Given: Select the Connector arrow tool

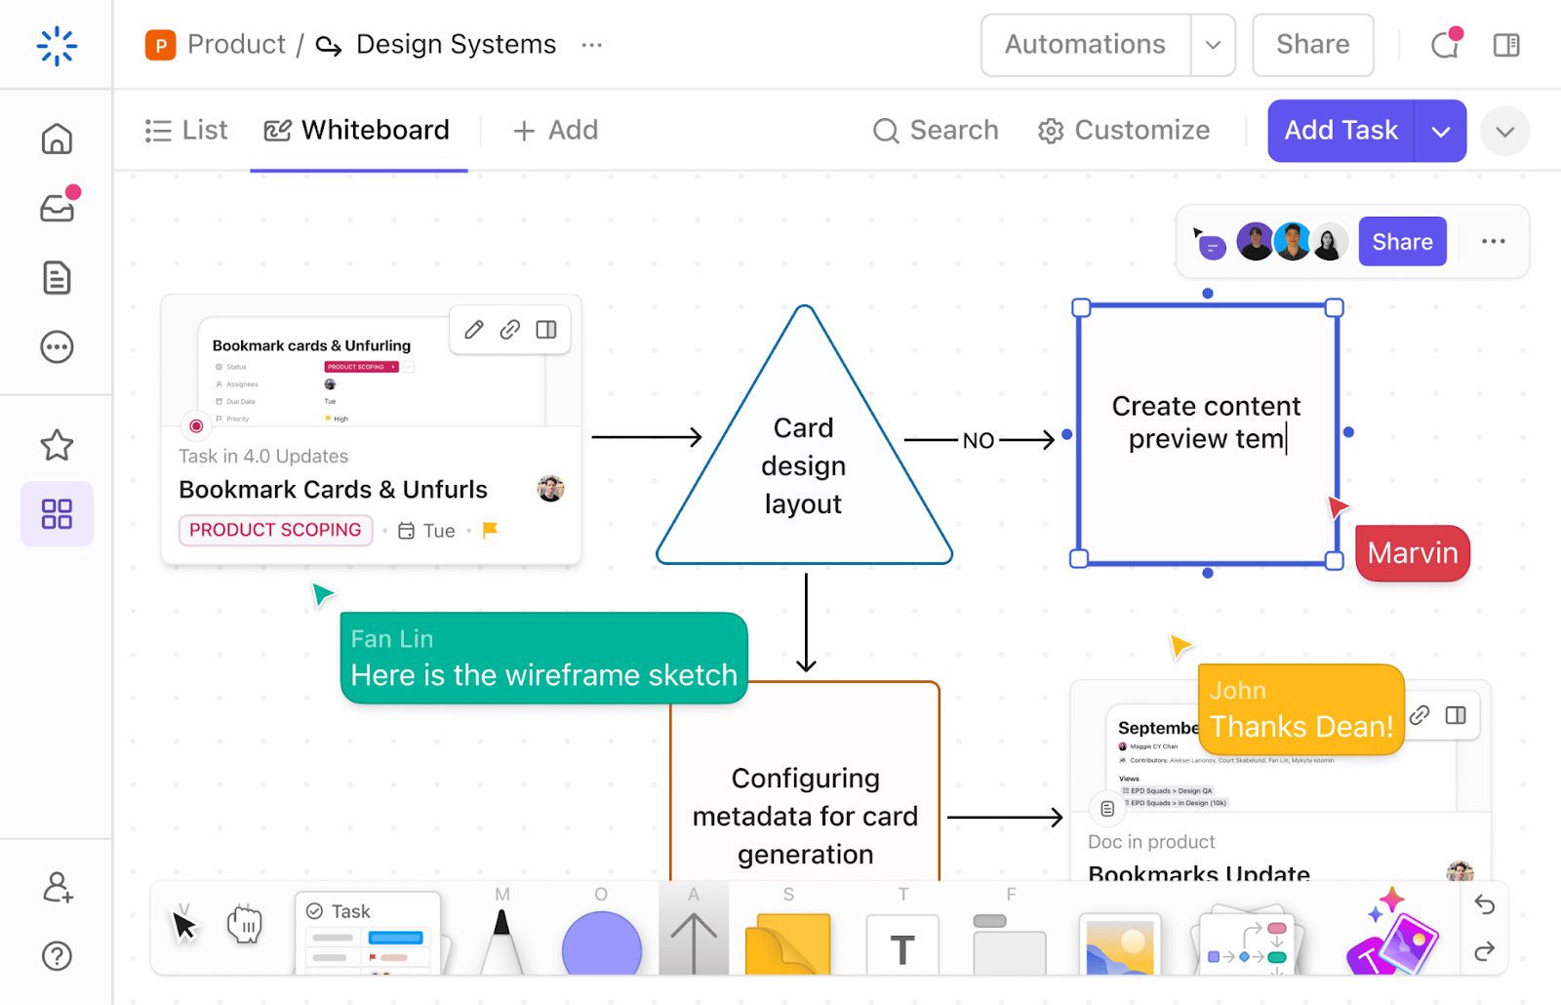Looking at the screenshot, I should click(693, 937).
